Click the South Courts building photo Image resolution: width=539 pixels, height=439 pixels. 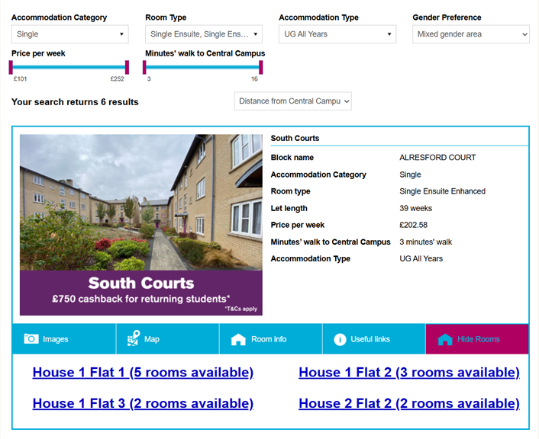pos(141,202)
